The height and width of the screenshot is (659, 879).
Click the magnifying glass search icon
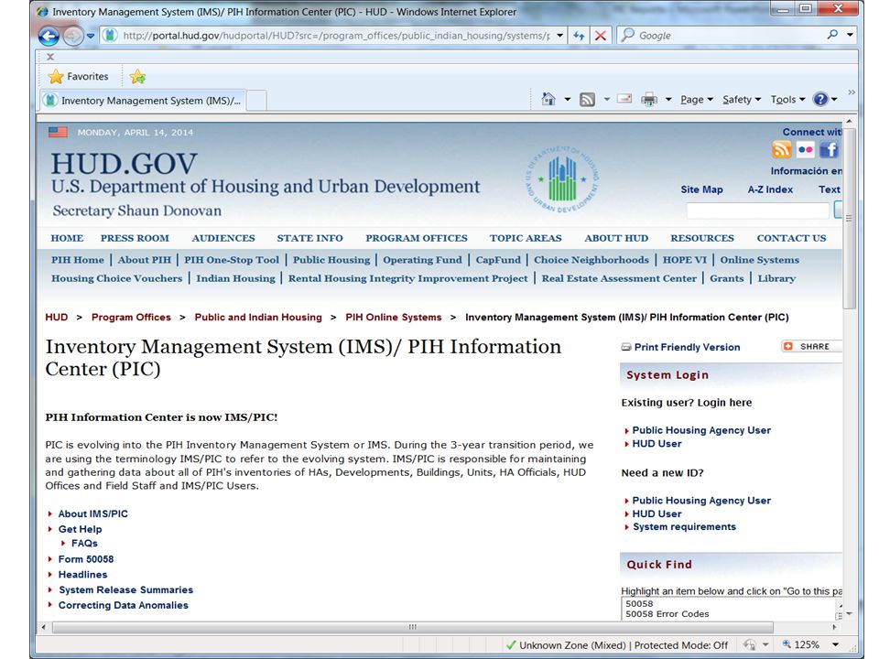tap(832, 35)
